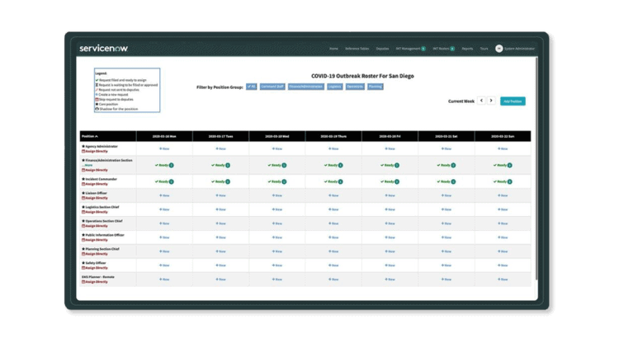Click Assign Directly under Logistics Section Chief

click(x=95, y=212)
